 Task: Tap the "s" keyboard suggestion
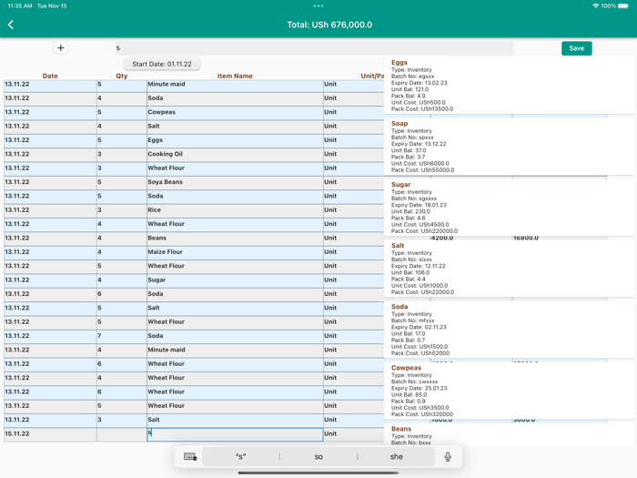point(240,456)
